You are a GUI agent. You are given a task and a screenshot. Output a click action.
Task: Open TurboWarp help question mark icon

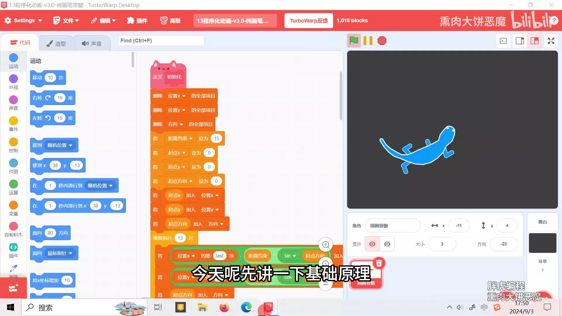click(554, 21)
